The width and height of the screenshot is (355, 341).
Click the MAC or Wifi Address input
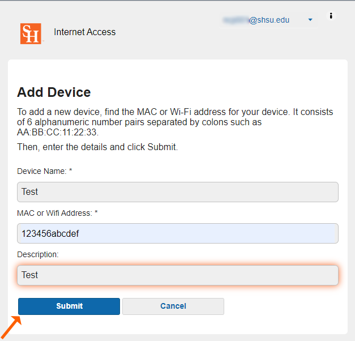click(177, 233)
